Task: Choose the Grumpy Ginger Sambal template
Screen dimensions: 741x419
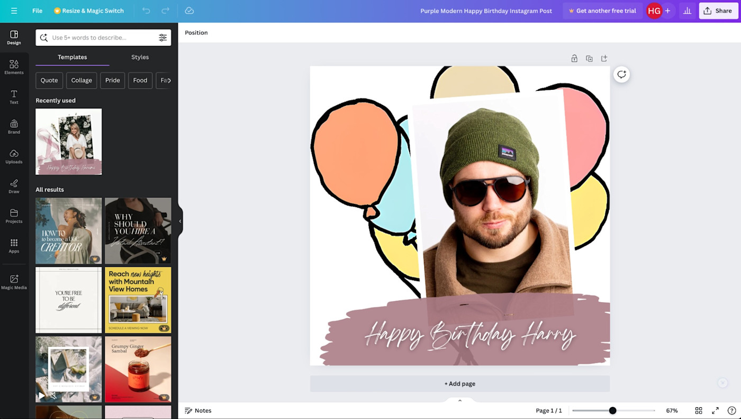Action: [x=138, y=369]
